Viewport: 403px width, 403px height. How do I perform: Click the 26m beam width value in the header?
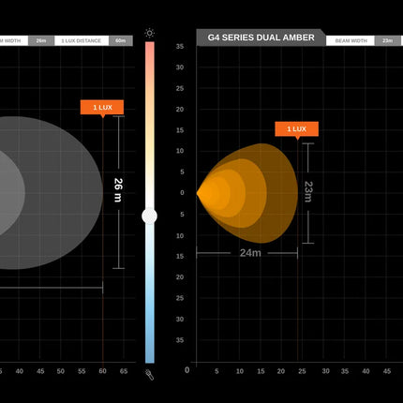[41, 41]
